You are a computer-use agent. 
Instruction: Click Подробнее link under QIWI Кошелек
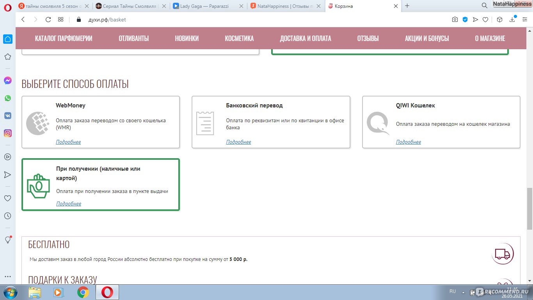pos(409,142)
